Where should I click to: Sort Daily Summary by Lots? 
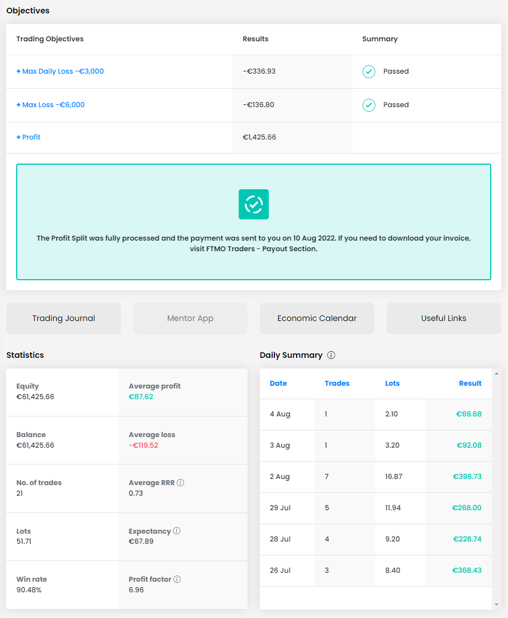pyautogui.click(x=392, y=384)
